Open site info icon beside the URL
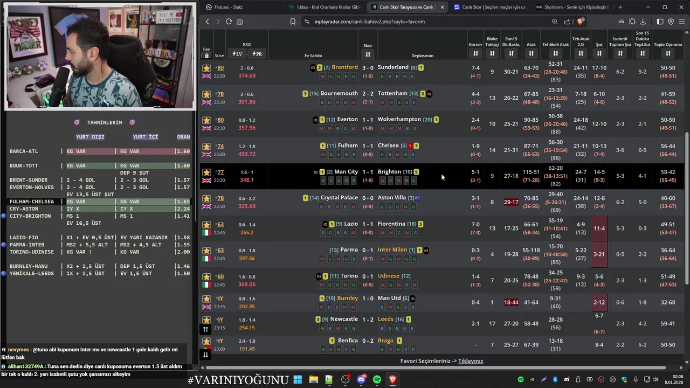 pos(307,22)
